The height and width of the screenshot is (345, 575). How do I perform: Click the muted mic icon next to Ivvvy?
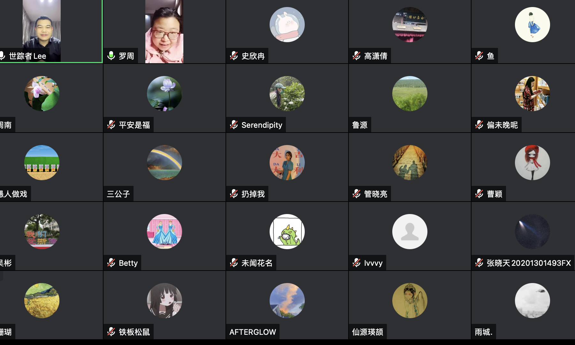(356, 263)
